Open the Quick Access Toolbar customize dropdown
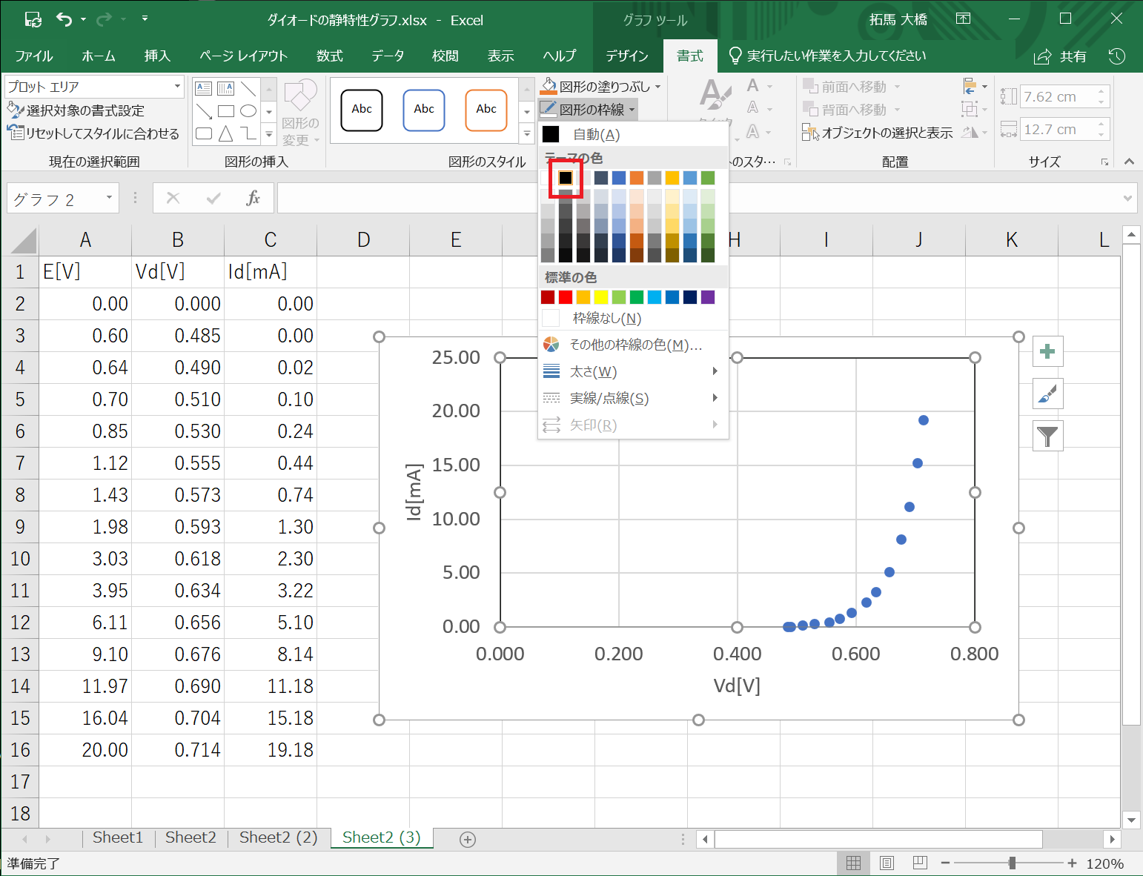The height and width of the screenshot is (876, 1143). pyautogui.click(x=145, y=19)
